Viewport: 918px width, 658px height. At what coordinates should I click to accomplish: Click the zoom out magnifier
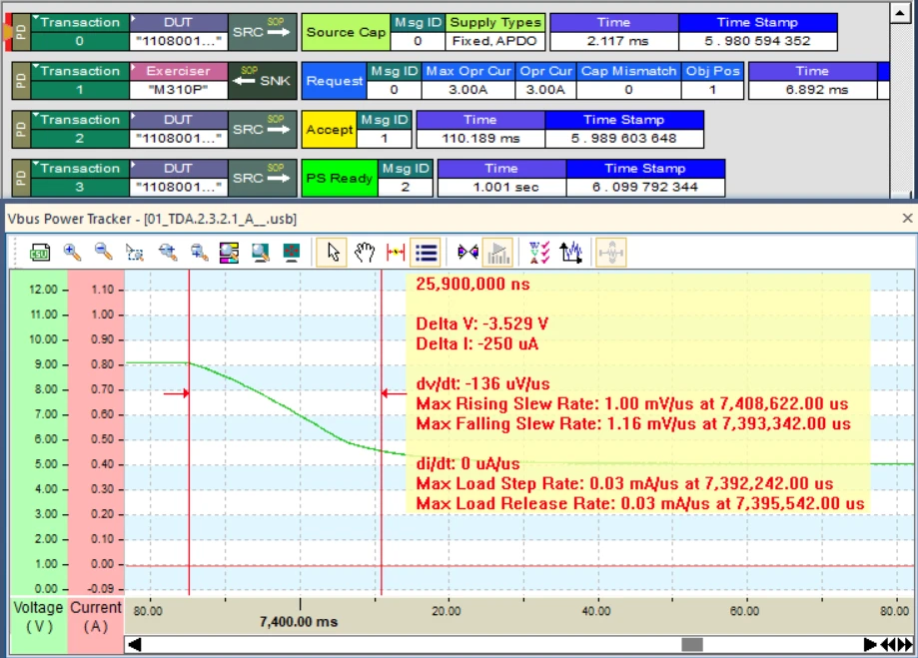(x=103, y=254)
